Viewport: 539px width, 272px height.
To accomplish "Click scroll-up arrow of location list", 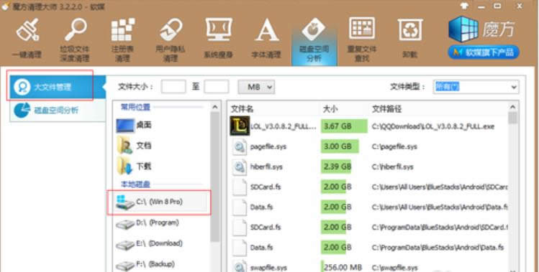I will coord(215,107).
